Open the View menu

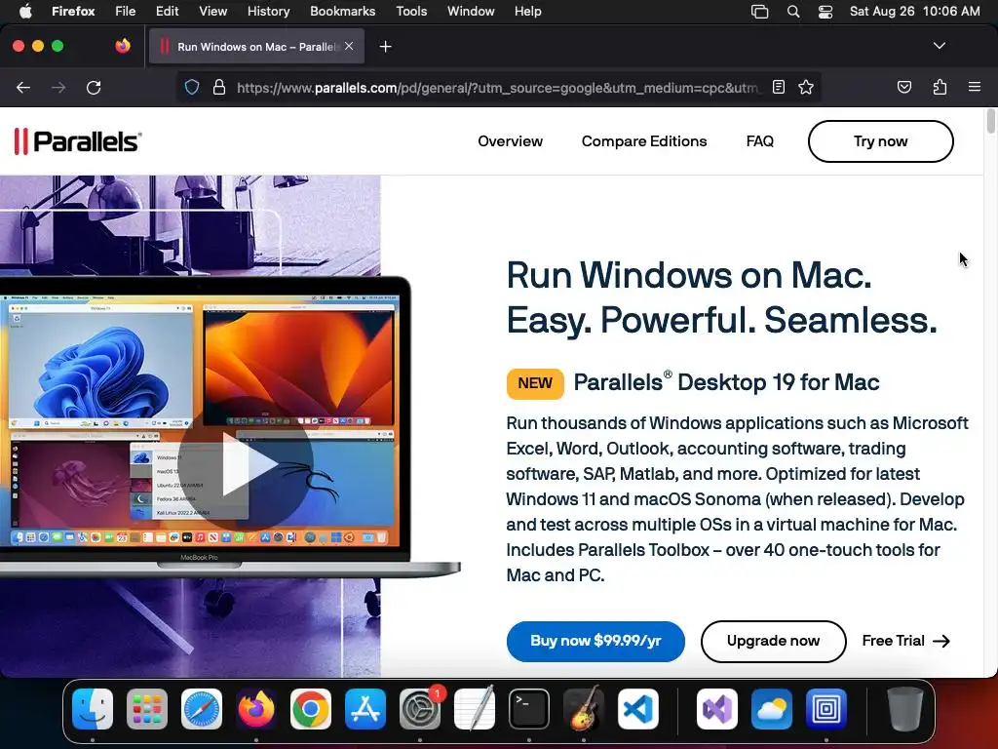click(x=213, y=12)
